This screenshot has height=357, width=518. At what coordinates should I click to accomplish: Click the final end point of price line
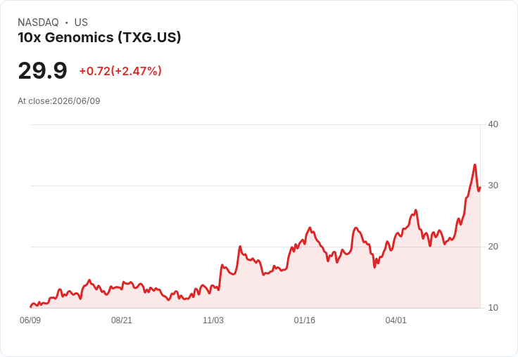coord(480,188)
